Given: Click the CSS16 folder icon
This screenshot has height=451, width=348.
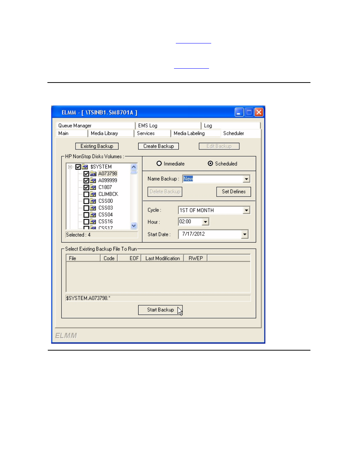Looking at the screenshot, I should [93, 222].
